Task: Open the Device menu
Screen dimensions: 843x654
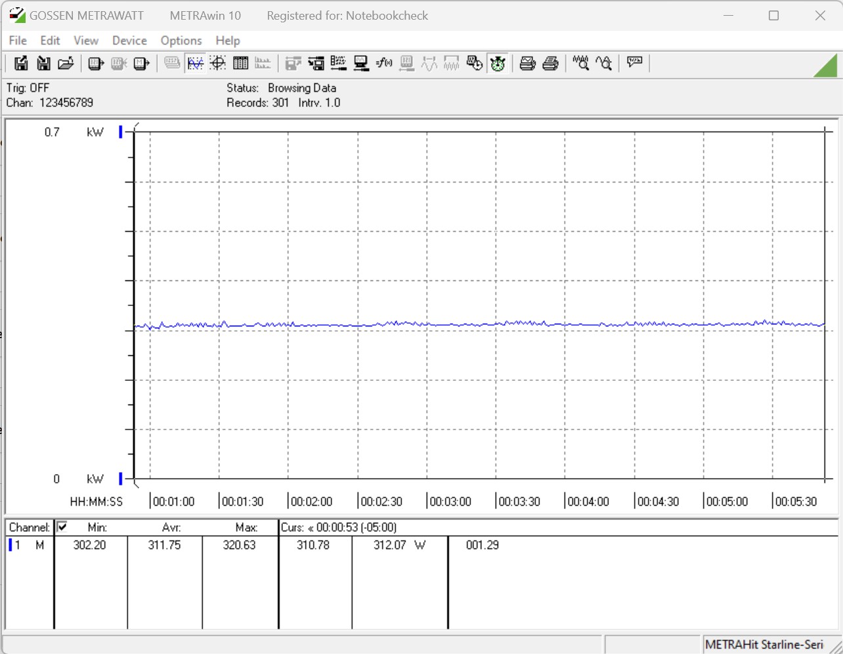Action: 129,41
